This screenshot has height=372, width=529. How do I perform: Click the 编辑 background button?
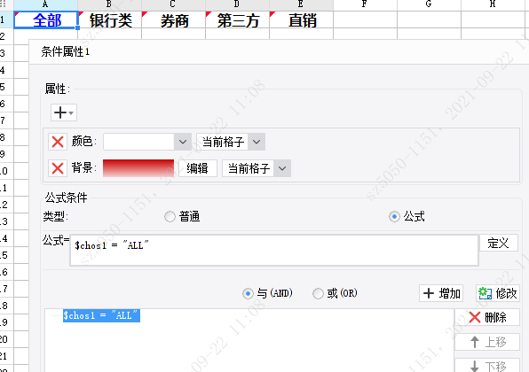pyautogui.click(x=198, y=168)
